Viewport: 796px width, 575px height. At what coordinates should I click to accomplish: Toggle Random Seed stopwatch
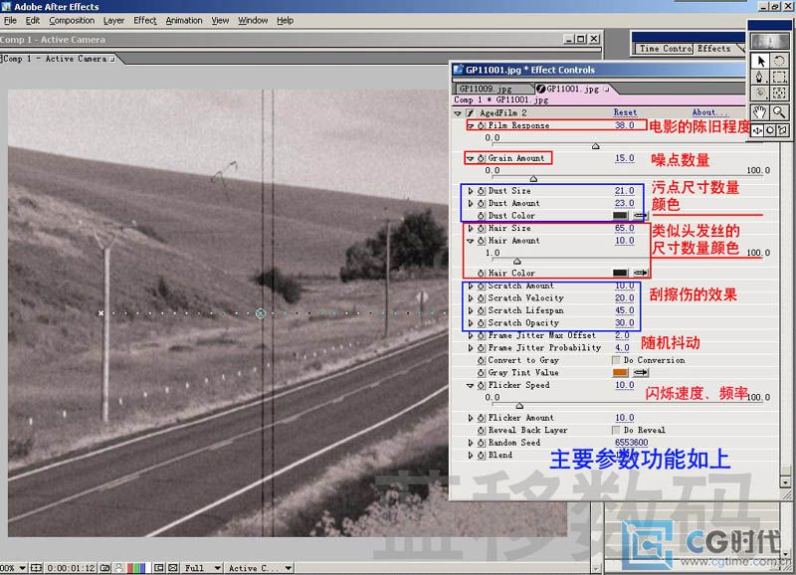[482, 443]
